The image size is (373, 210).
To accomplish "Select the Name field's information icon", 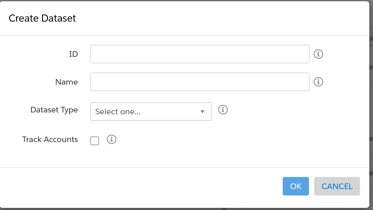I will 318,82.
